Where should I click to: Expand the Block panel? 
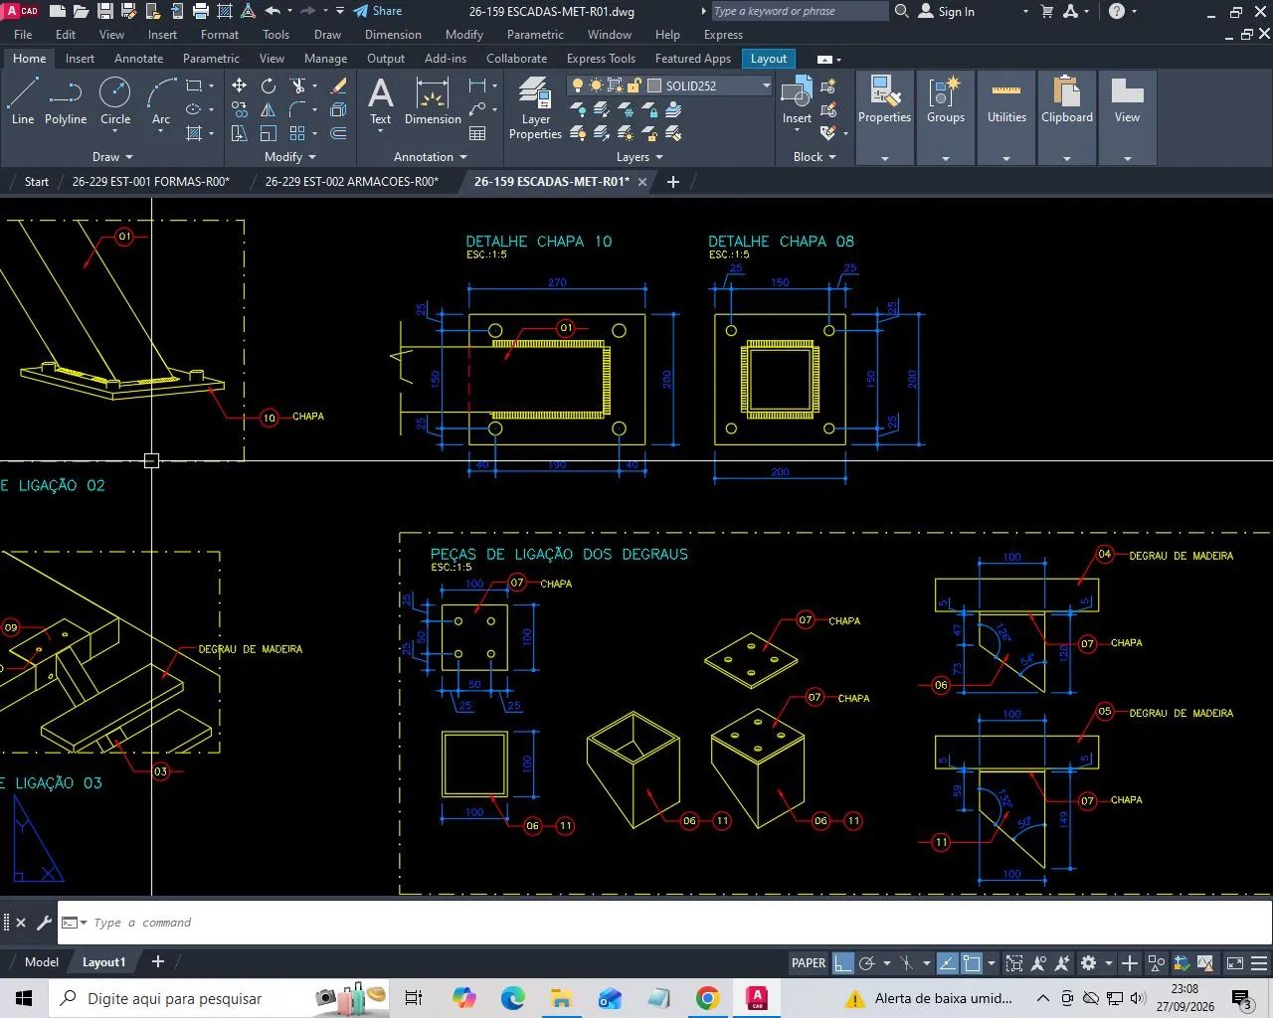click(815, 157)
